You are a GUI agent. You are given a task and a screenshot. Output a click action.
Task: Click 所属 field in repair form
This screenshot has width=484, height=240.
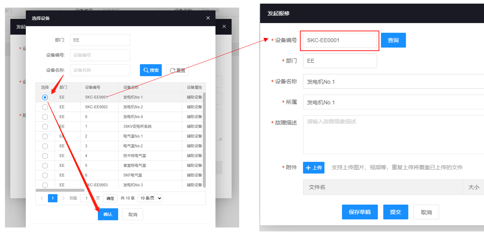393,102
